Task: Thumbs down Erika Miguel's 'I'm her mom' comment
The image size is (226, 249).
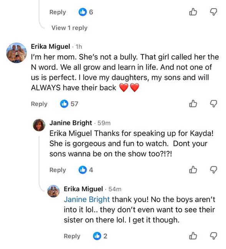Action: 214,104
